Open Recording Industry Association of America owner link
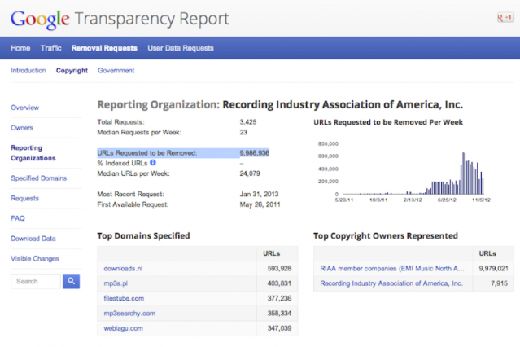Screen dimensions: 520x347 tap(391, 283)
